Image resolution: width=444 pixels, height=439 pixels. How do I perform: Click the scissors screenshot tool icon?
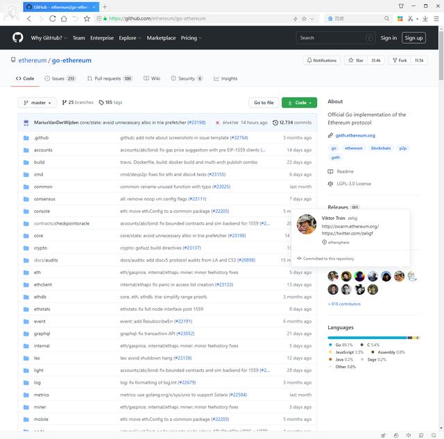pyautogui.click(x=410, y=19)
